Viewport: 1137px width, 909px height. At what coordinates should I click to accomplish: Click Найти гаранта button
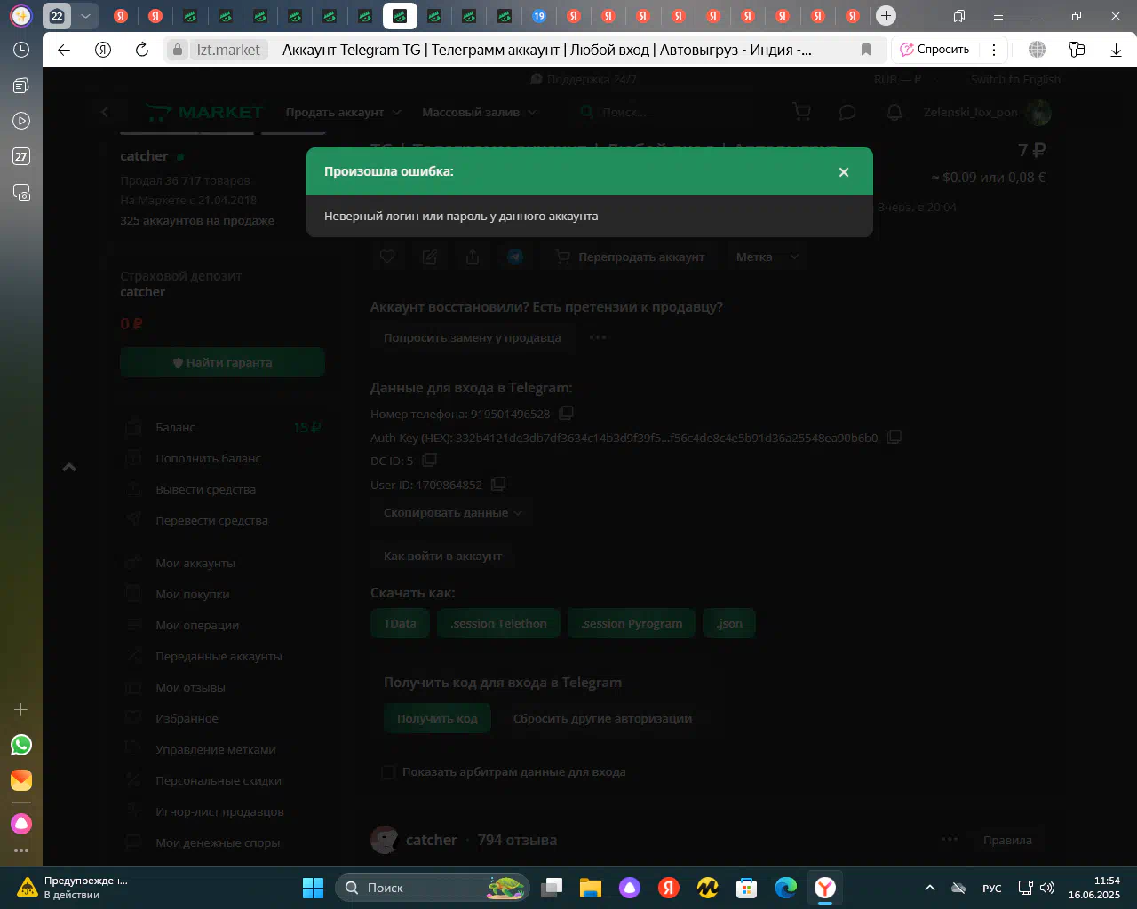(222, 362)
